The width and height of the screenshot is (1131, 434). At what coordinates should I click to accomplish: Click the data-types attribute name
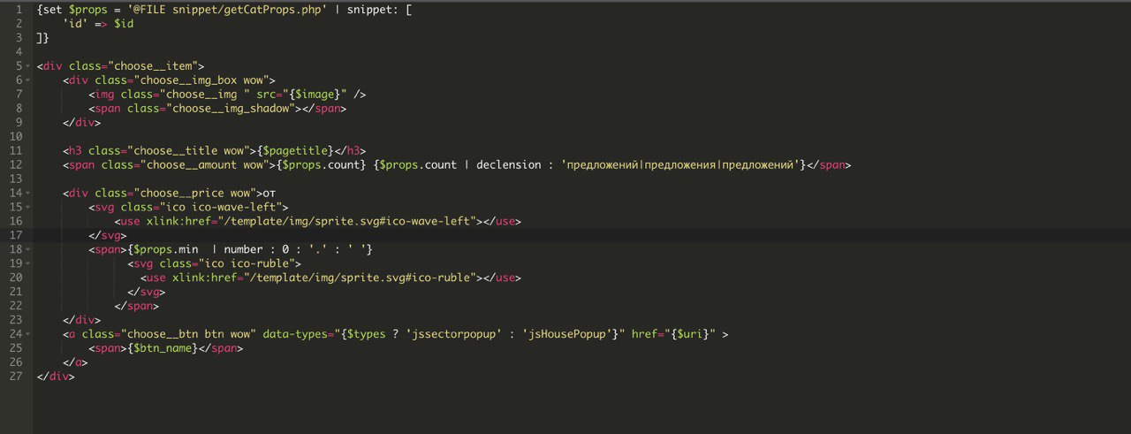pyautogui.click(x=293, y=334)
